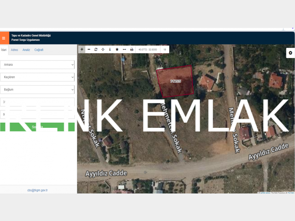
Task: Open the orange hamburger menu
Action: (4, 38)
